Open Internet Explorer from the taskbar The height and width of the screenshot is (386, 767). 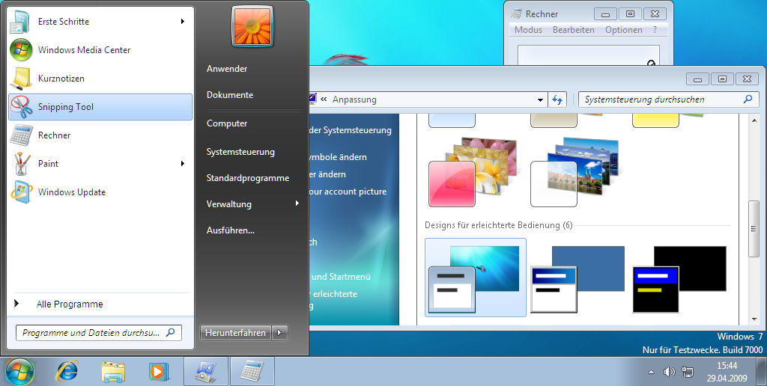(67, 371)
